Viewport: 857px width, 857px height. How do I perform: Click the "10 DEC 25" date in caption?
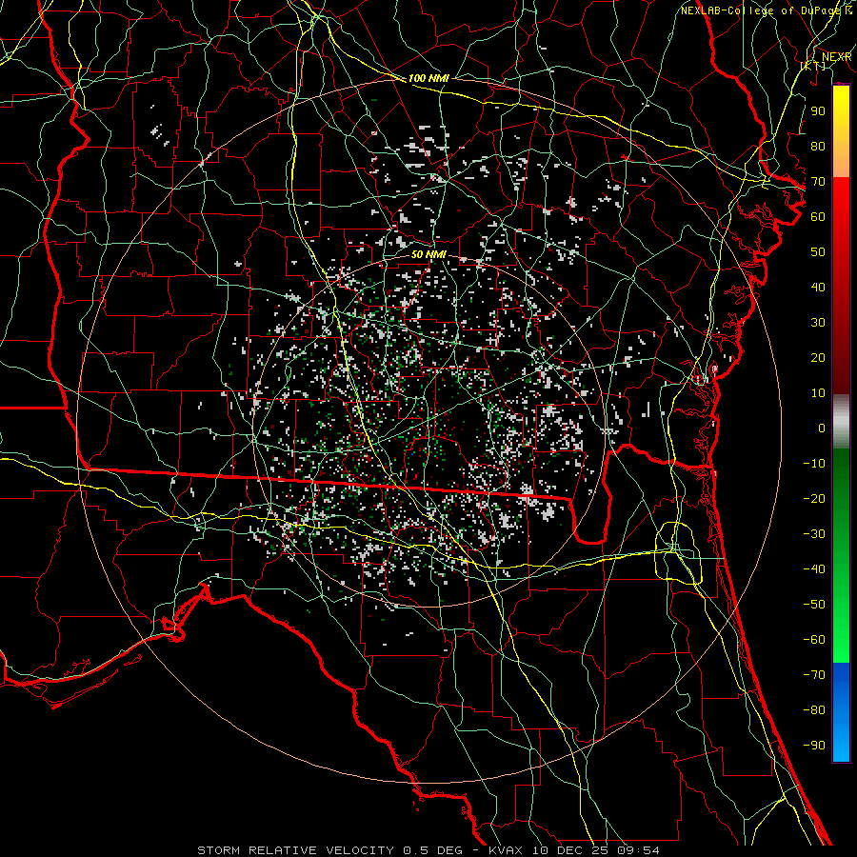567,850
